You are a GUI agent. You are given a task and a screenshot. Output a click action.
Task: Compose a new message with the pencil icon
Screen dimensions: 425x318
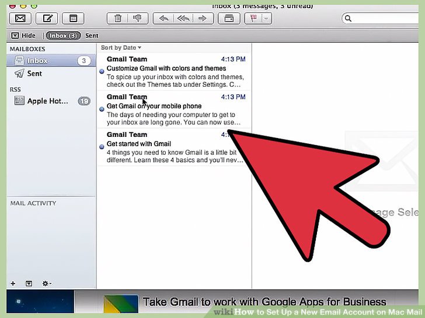coord(48,19)
